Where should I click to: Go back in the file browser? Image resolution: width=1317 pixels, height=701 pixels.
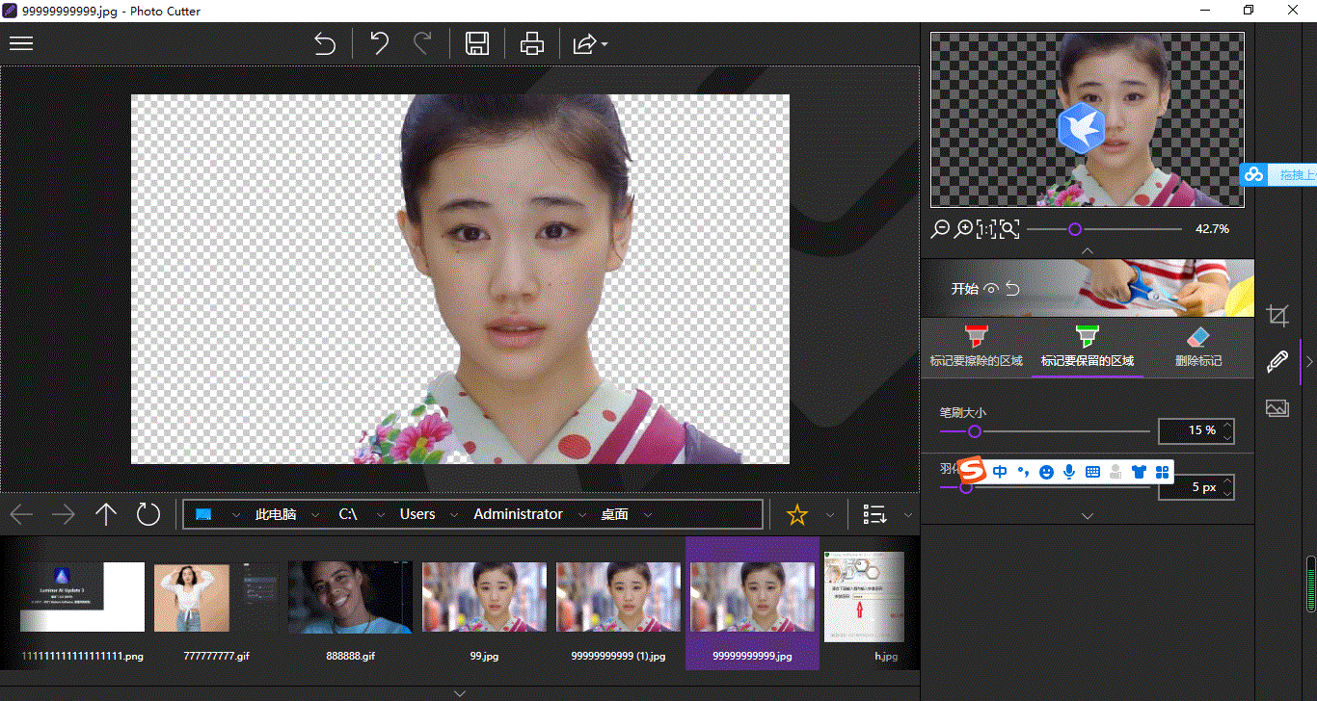[21, 514]
